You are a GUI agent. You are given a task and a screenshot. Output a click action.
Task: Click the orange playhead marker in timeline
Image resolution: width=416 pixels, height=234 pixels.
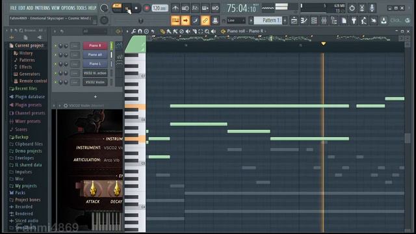323,44
